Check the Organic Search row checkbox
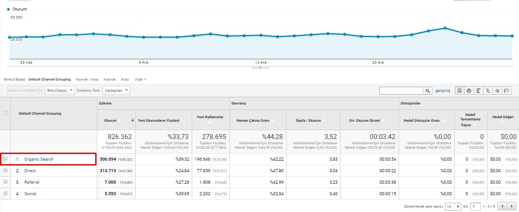Image resolution: width=519 pixels, height=212 pixels. (5, 159)
